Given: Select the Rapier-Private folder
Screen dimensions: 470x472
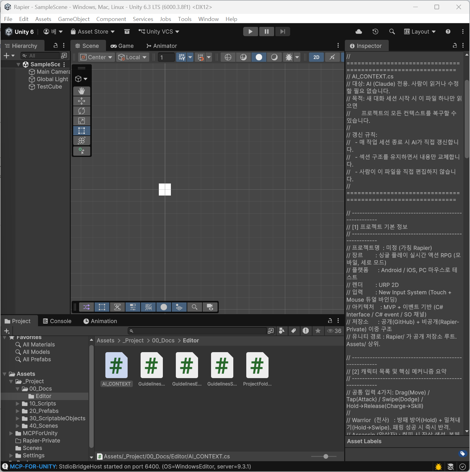Looking at the screenshot, I should 41,440.
